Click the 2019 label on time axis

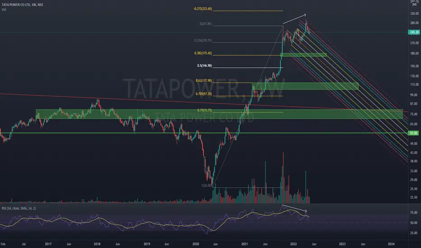(x=147, y=244)
